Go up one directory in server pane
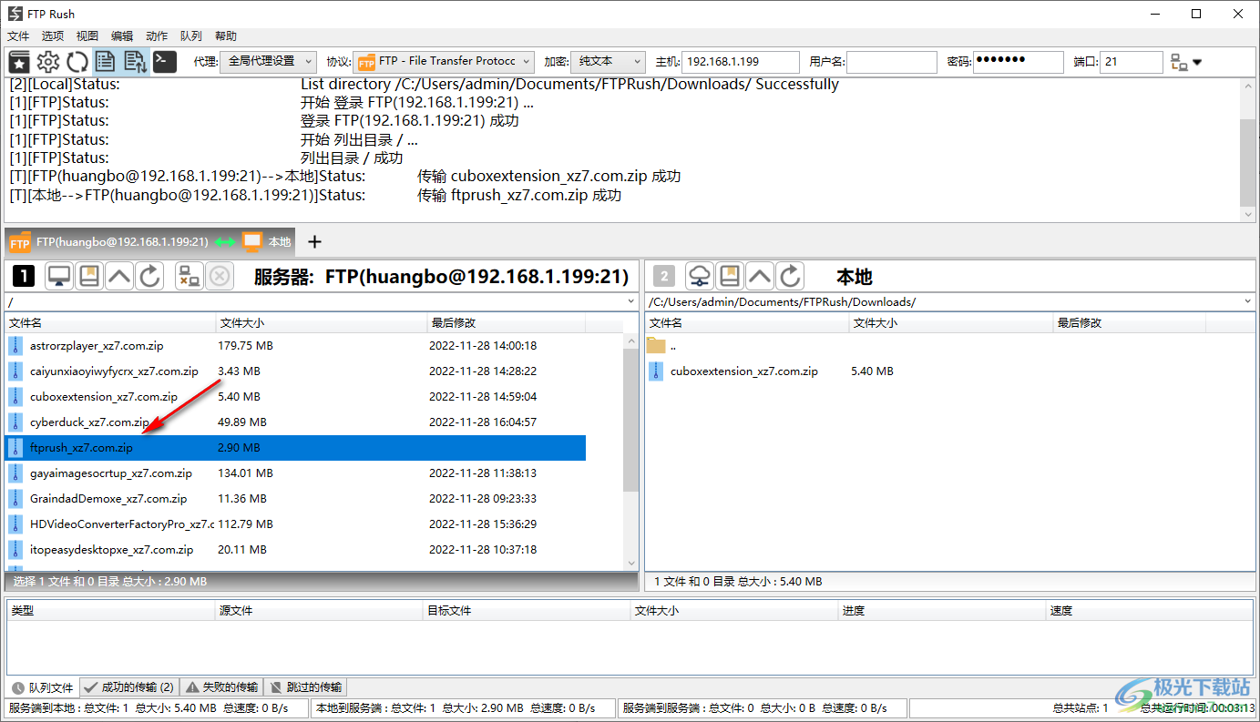1260x722 pixels. [x=119, y=276]
